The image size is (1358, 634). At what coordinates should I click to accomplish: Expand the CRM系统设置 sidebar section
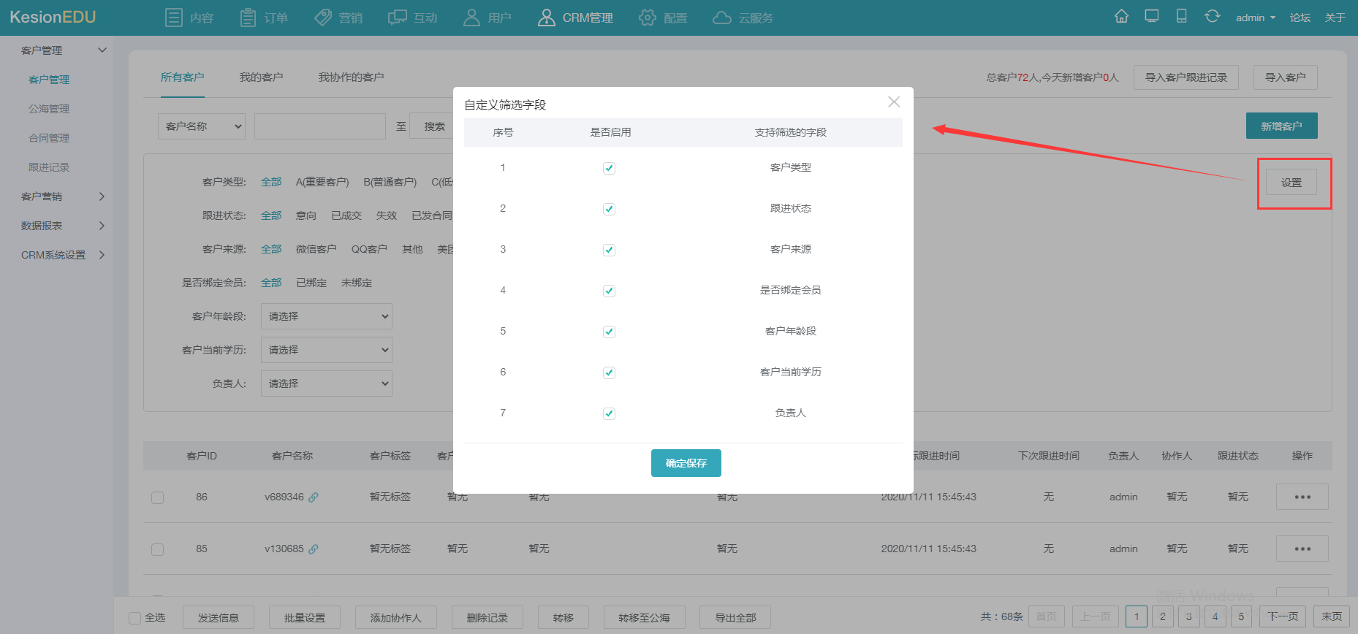64,255
